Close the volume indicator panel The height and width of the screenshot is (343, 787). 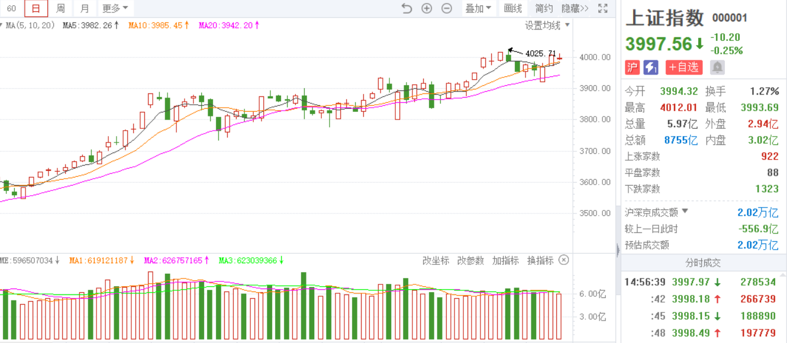coord(564,260)
